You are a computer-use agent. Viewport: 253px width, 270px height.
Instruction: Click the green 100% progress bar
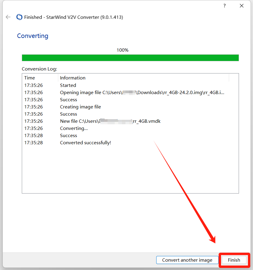pos(130,58)
